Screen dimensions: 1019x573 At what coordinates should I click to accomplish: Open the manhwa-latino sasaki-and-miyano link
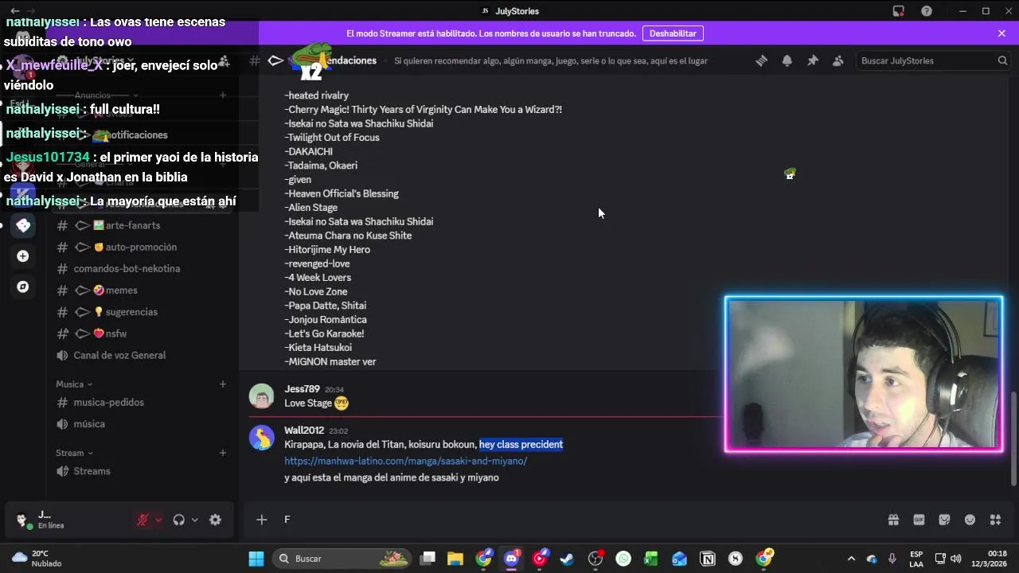(406, 461)
